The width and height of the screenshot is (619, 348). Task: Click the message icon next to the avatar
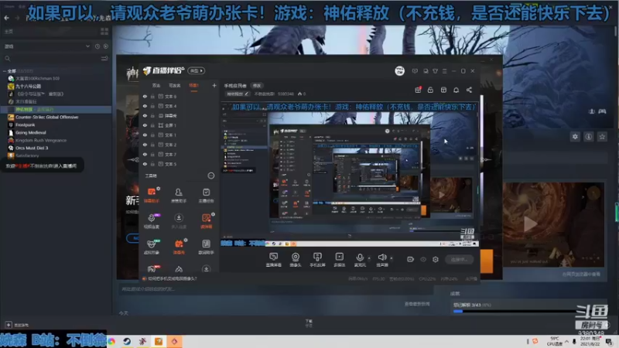(415, 71)
